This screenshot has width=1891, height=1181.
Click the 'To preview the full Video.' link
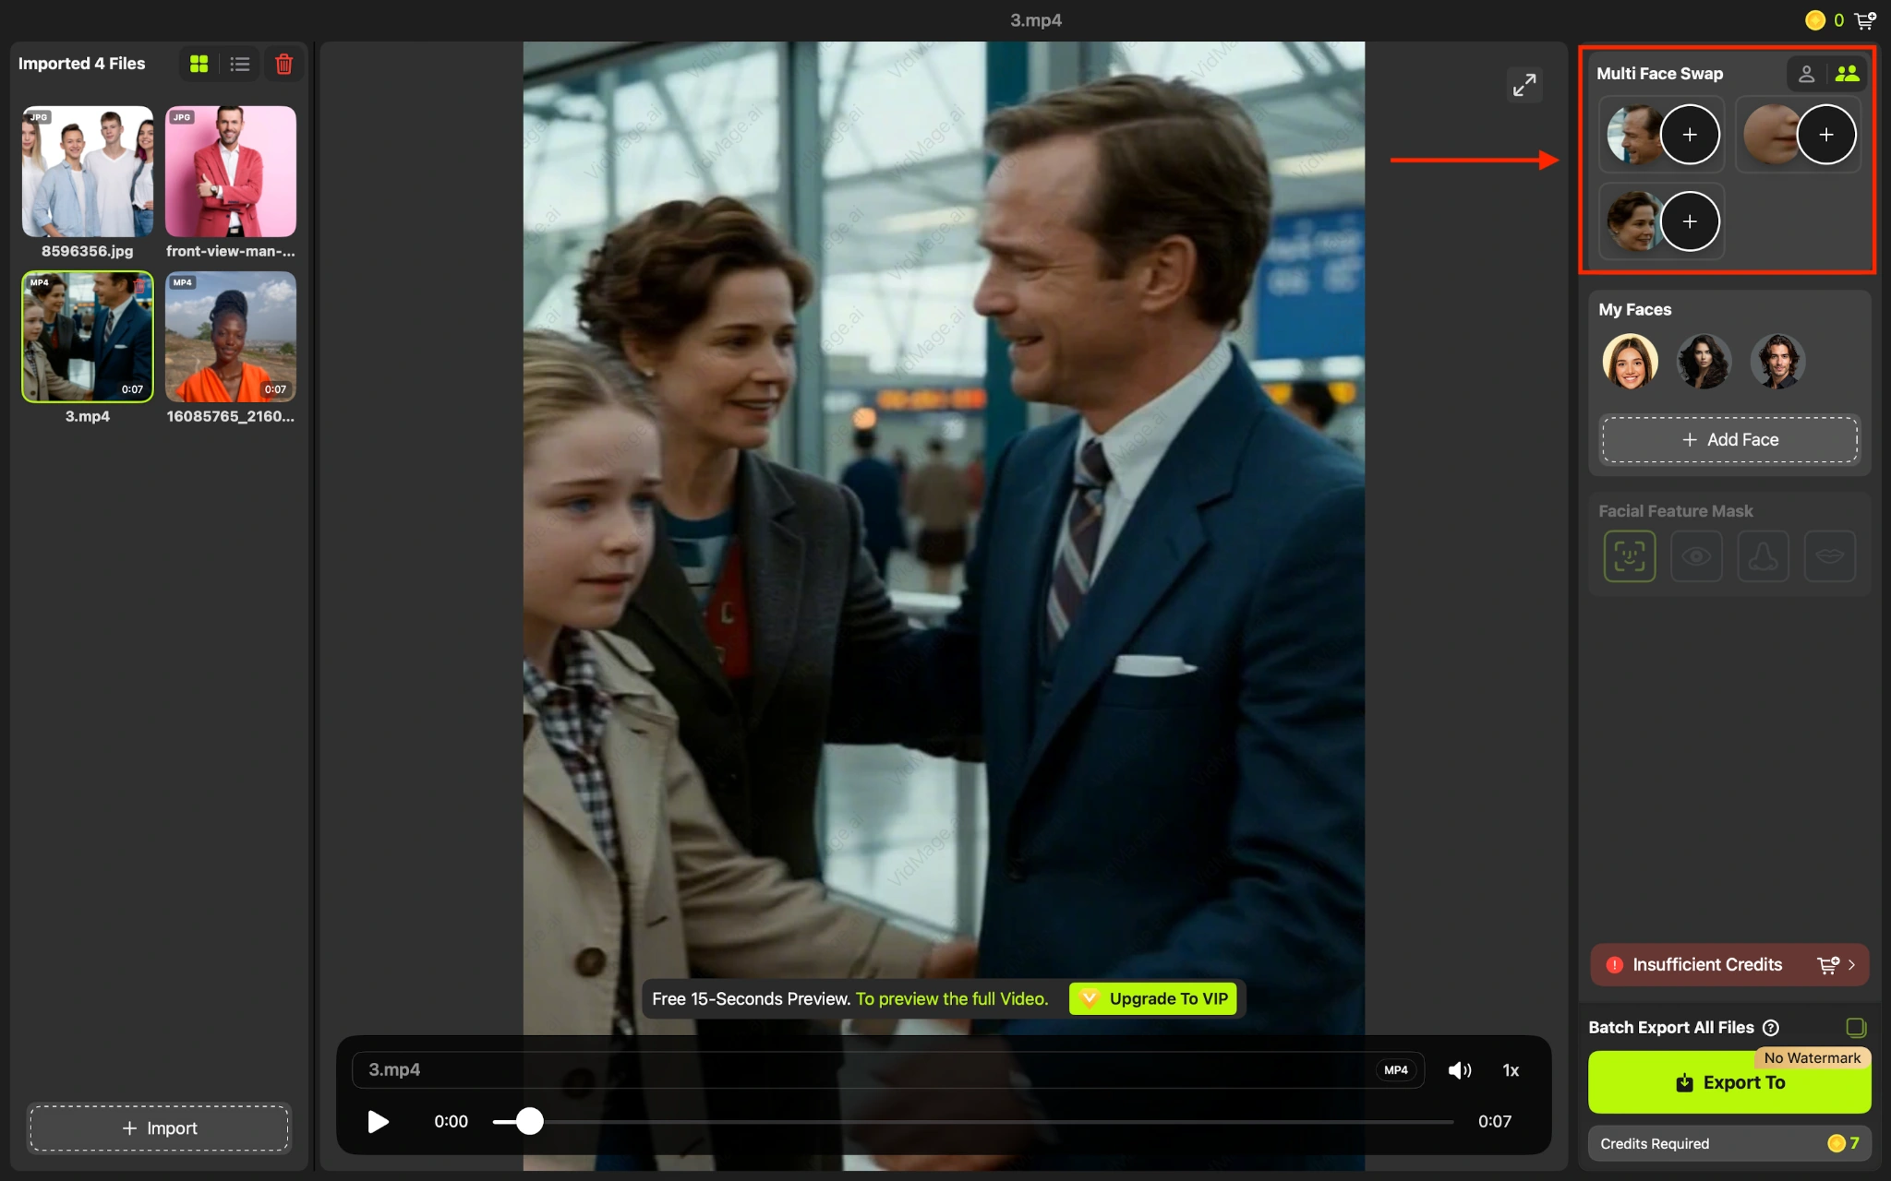(952, 999)
